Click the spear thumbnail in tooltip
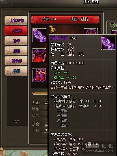Image resolution: width=117 pixels, height=156 pixels. pos(108,43)
